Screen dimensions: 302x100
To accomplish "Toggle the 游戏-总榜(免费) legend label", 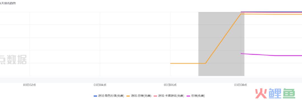I will pos(141,96).
